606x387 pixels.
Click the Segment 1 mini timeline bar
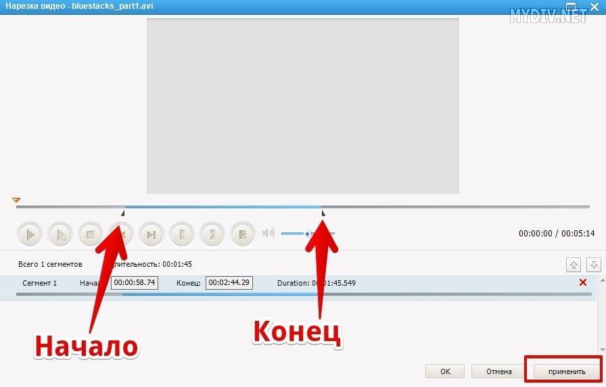[304, 294]
